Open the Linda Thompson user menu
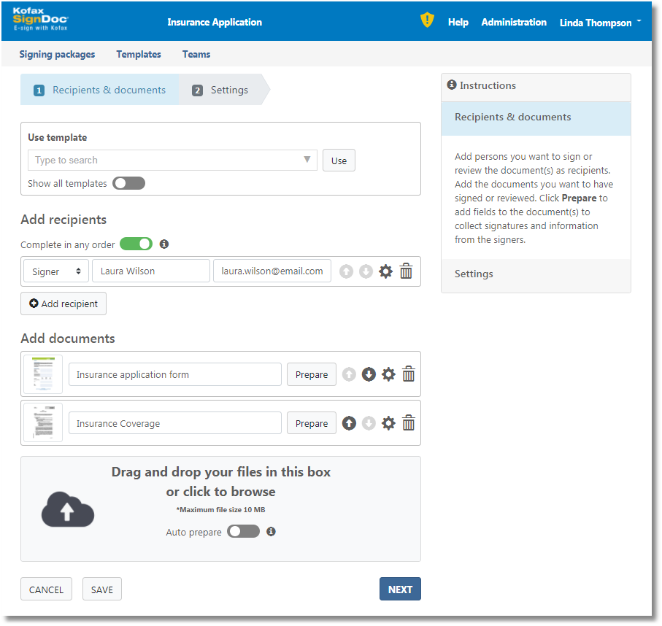Screen dimensions: 662x626 click(x=600, y=23)
